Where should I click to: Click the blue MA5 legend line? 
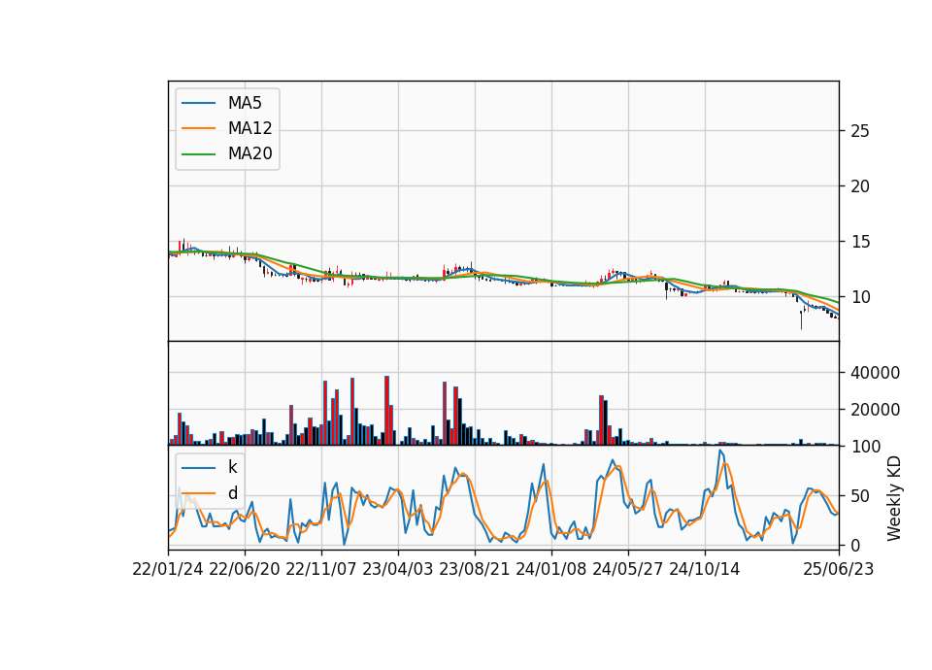198,103
